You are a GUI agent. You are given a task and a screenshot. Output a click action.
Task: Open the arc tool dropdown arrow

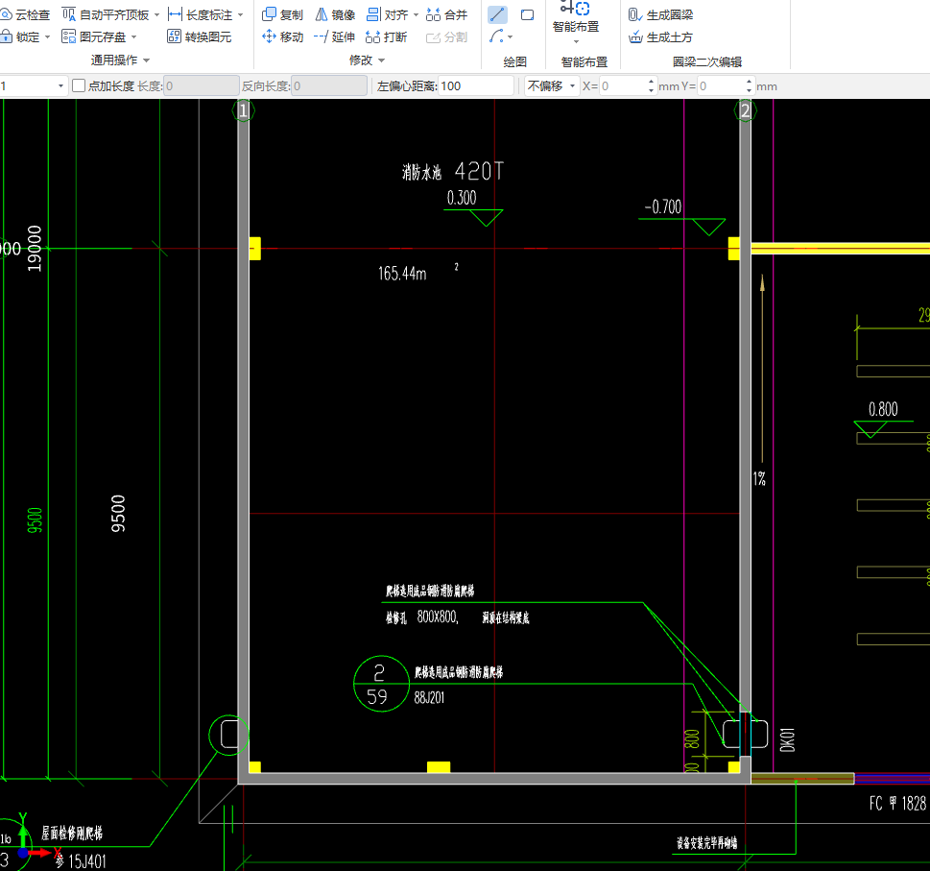(510, 36)
